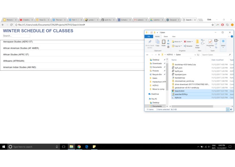
Task: Click the class Search input field
Action: (16, 36)
